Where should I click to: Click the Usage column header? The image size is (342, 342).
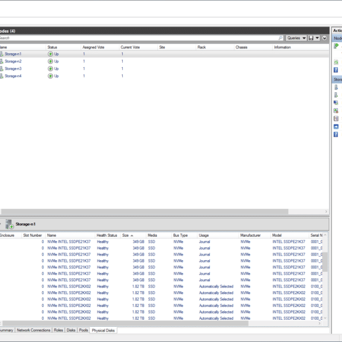217,236
